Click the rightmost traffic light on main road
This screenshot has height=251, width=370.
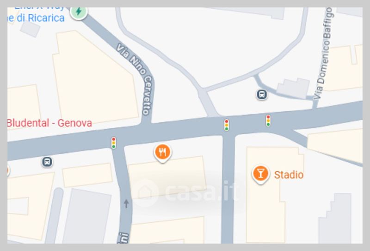click(x=268, y=120)
